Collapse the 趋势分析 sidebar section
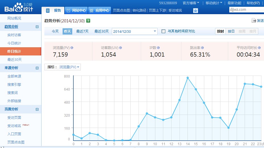Screen dimensions: 264x148 (x=37, y=27)
